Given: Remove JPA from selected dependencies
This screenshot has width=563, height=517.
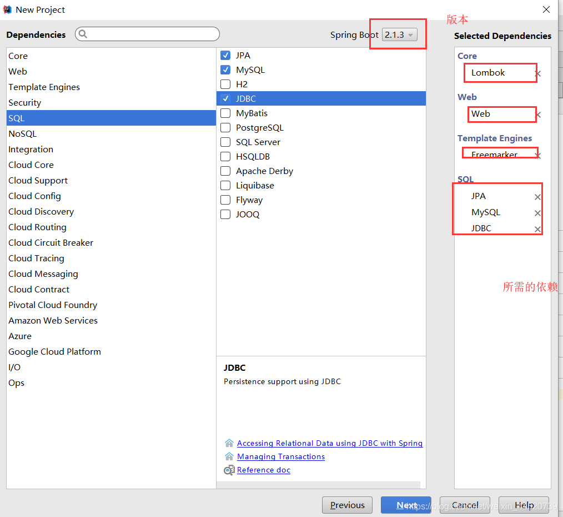Looking at the screenshot, I should tap(537, 197).
